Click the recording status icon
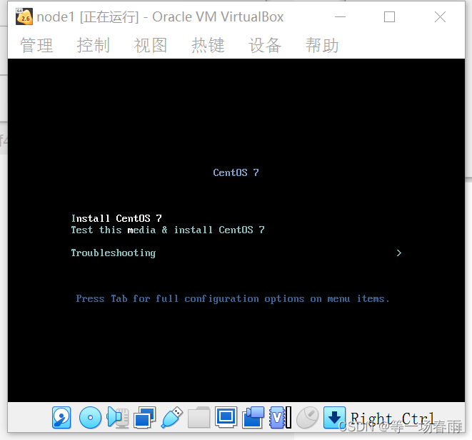472x440 pixels. click(253, 418)
